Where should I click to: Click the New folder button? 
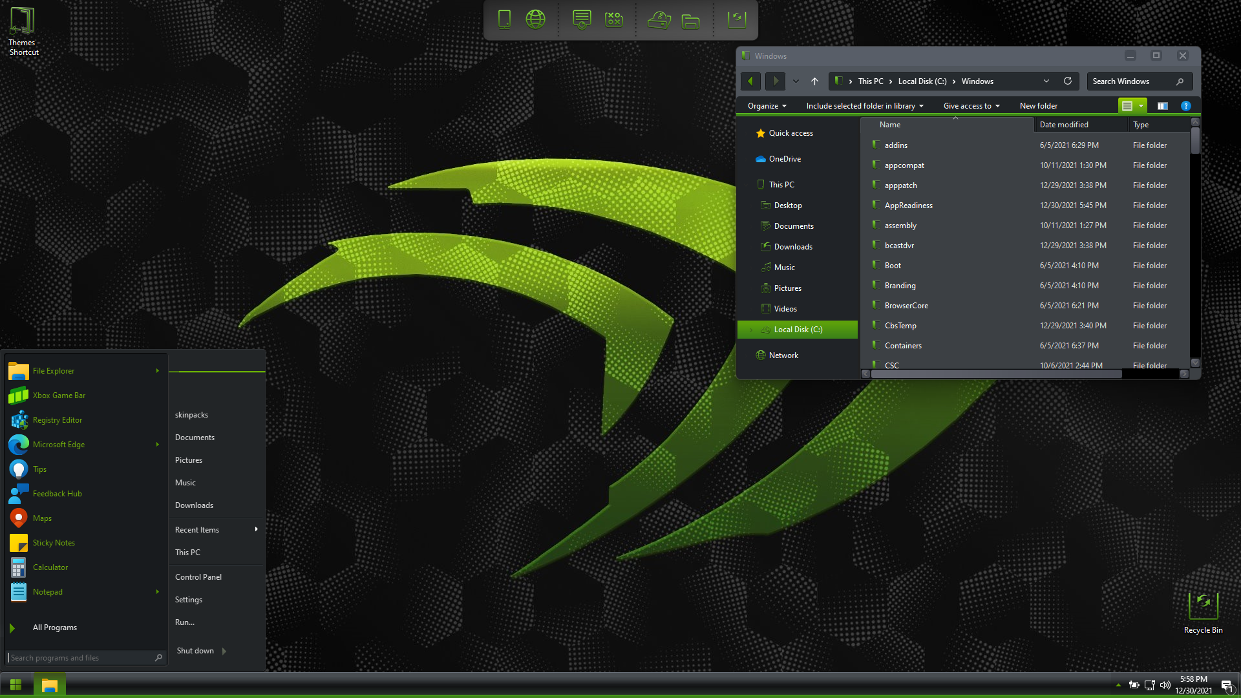1038,106
